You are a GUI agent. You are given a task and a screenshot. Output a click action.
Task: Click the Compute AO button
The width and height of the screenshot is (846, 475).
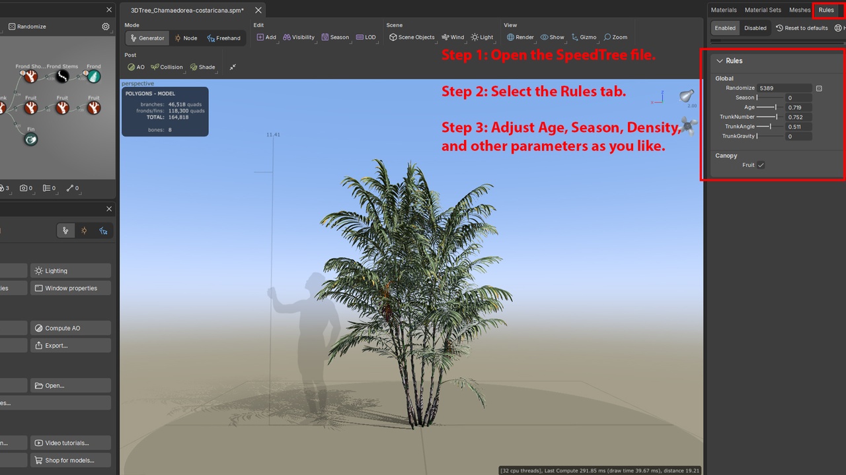coord(71,328)
